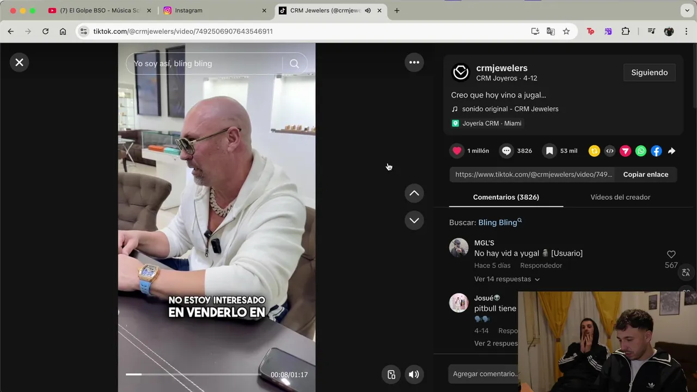Click the Siguiendo button
The width and height of the screenshot is (697, 392).
(649, 72)
